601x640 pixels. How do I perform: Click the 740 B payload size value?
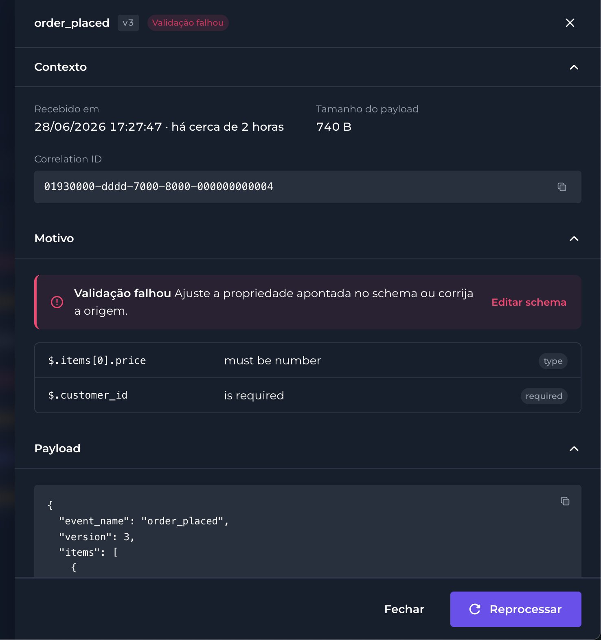334,127
